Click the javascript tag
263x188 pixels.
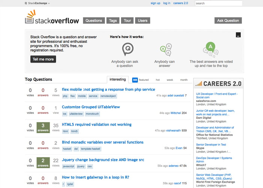coord(68,166)
